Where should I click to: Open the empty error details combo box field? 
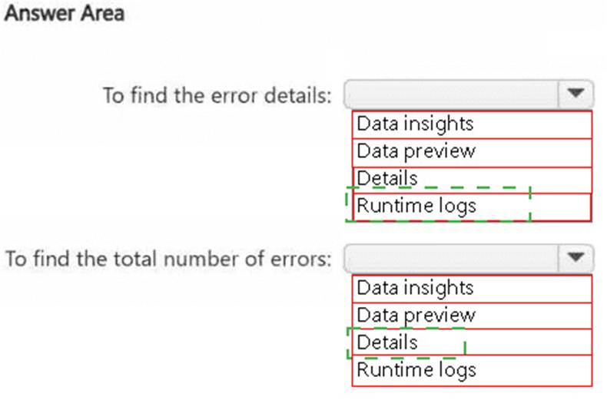pyautogui.click(x=451, y=94)
